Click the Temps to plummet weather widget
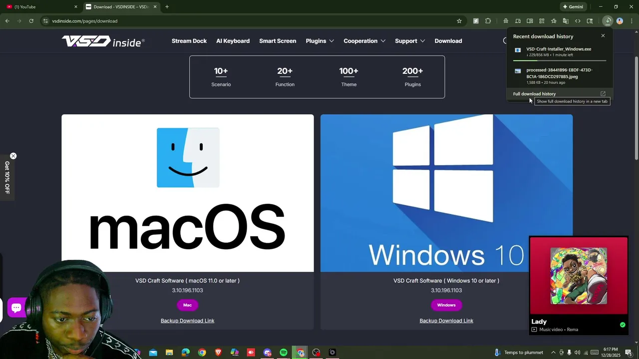This screenshot has height=359, width=639. pyautogui.click(x=518, y=353)
